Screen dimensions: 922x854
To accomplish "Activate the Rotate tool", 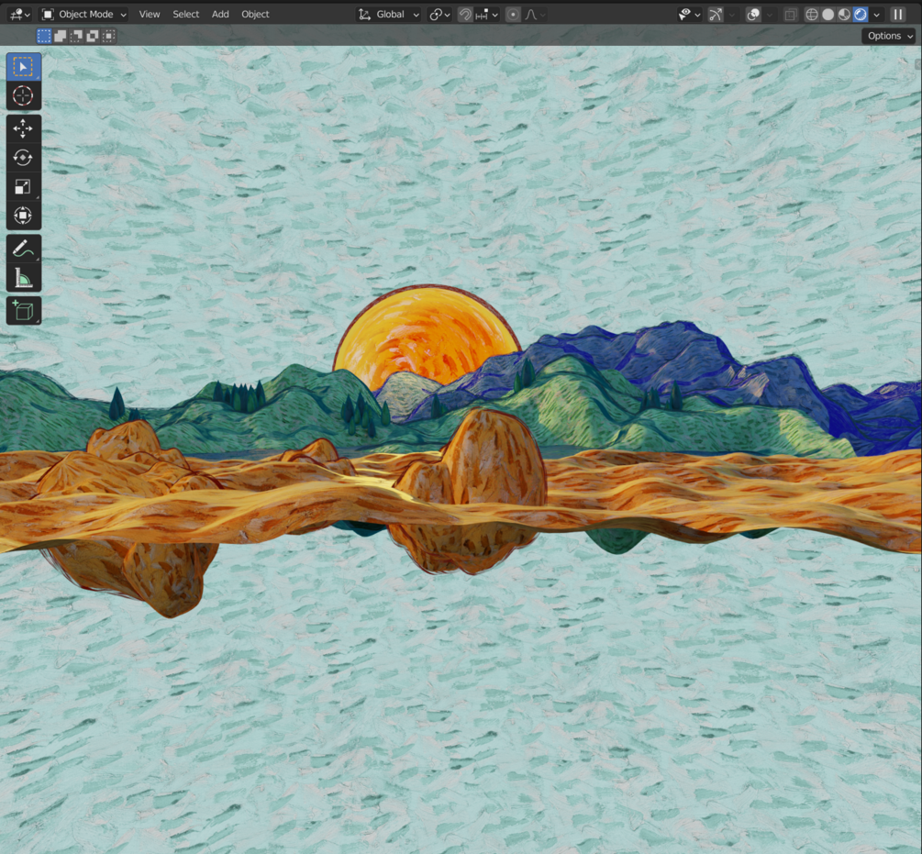I will [x=23, y=158].
